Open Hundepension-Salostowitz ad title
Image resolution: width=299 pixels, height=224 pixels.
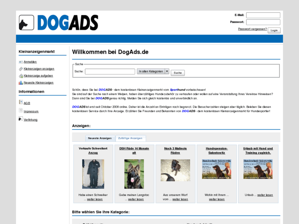click(x=217, y=150)
